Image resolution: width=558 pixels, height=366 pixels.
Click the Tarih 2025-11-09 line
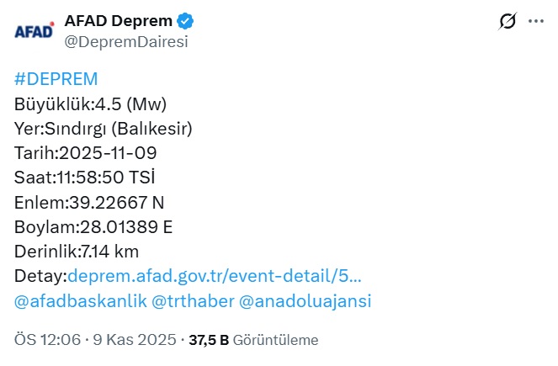[x=86, y=153]
